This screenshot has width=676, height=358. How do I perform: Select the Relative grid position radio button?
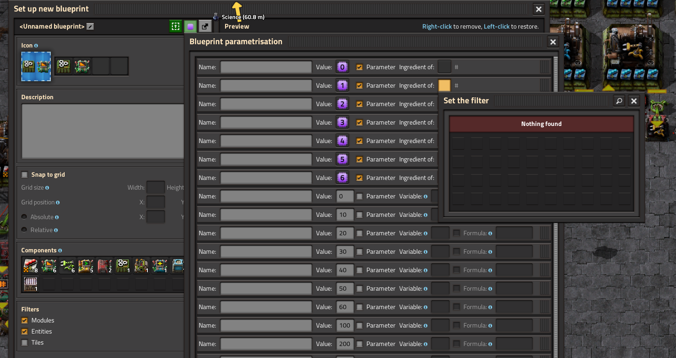point(24,230)
